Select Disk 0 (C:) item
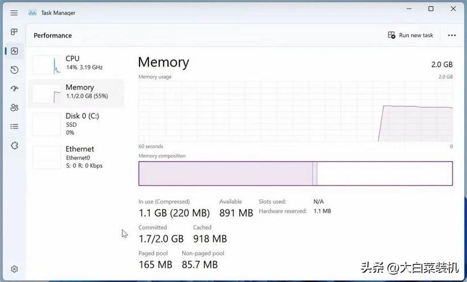The image size is (467, 282). point(77,124)
